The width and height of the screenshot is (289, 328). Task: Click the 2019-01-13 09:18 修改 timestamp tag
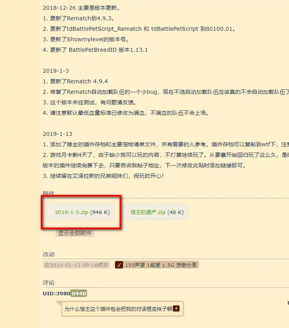click(x=76, y=265)
